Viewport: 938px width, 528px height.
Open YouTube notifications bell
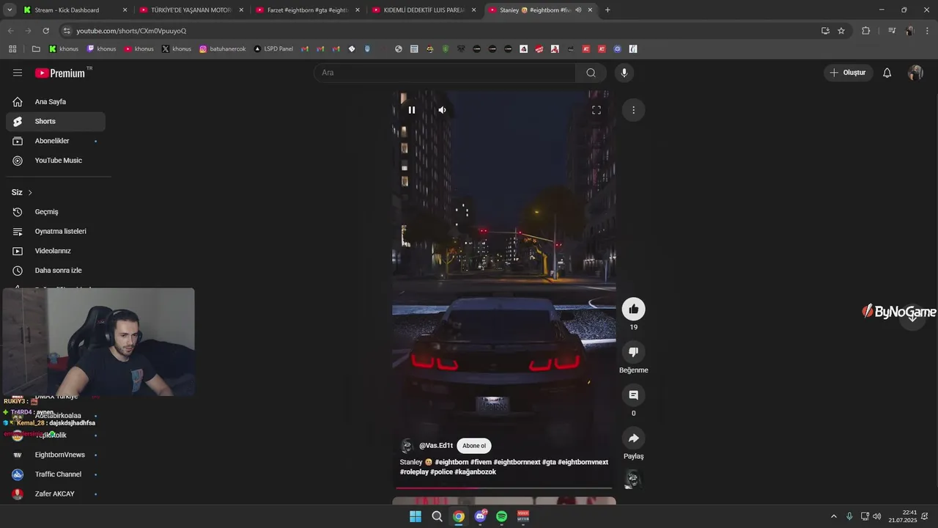(887, 73)
